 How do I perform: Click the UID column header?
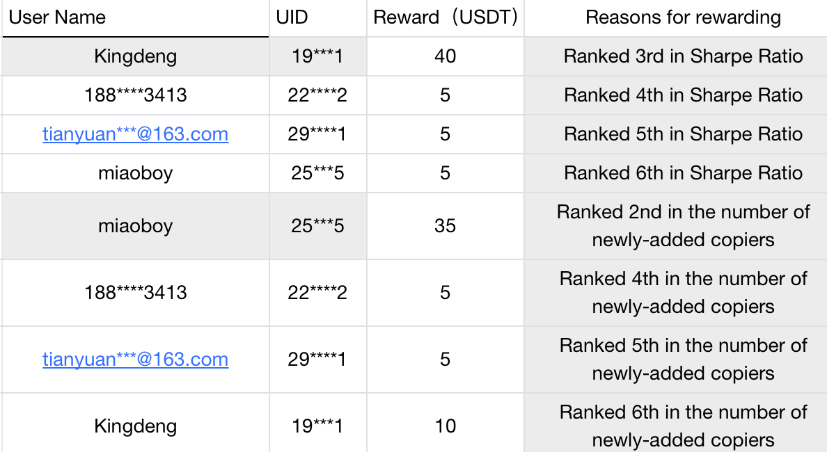click(x=292, y=17)
